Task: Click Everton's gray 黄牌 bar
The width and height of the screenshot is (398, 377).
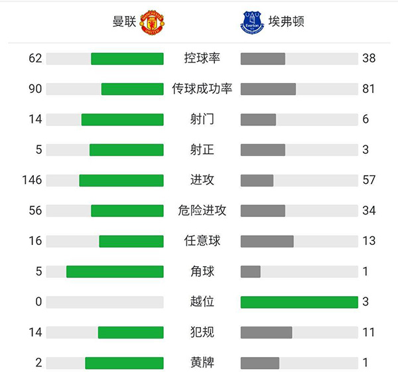Action: pyautogui.click(x=260, y=362)
